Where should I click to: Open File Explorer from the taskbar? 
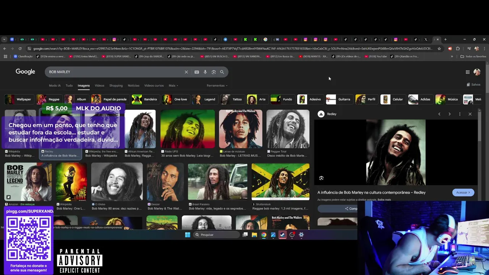[x=254, y=235]
